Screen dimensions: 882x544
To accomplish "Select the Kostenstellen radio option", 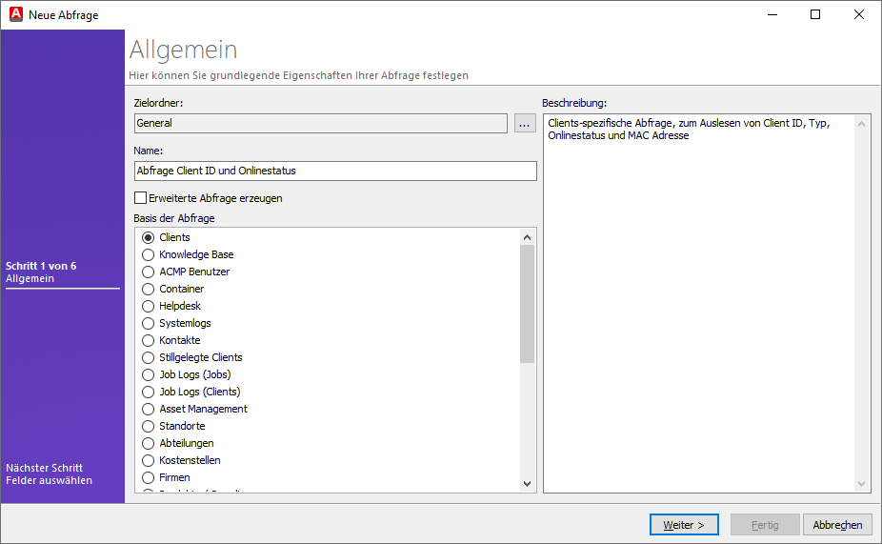I will point(148,460).
